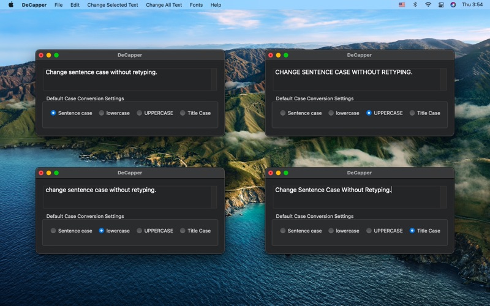Open the US flag input source menu

pos(402,5)
